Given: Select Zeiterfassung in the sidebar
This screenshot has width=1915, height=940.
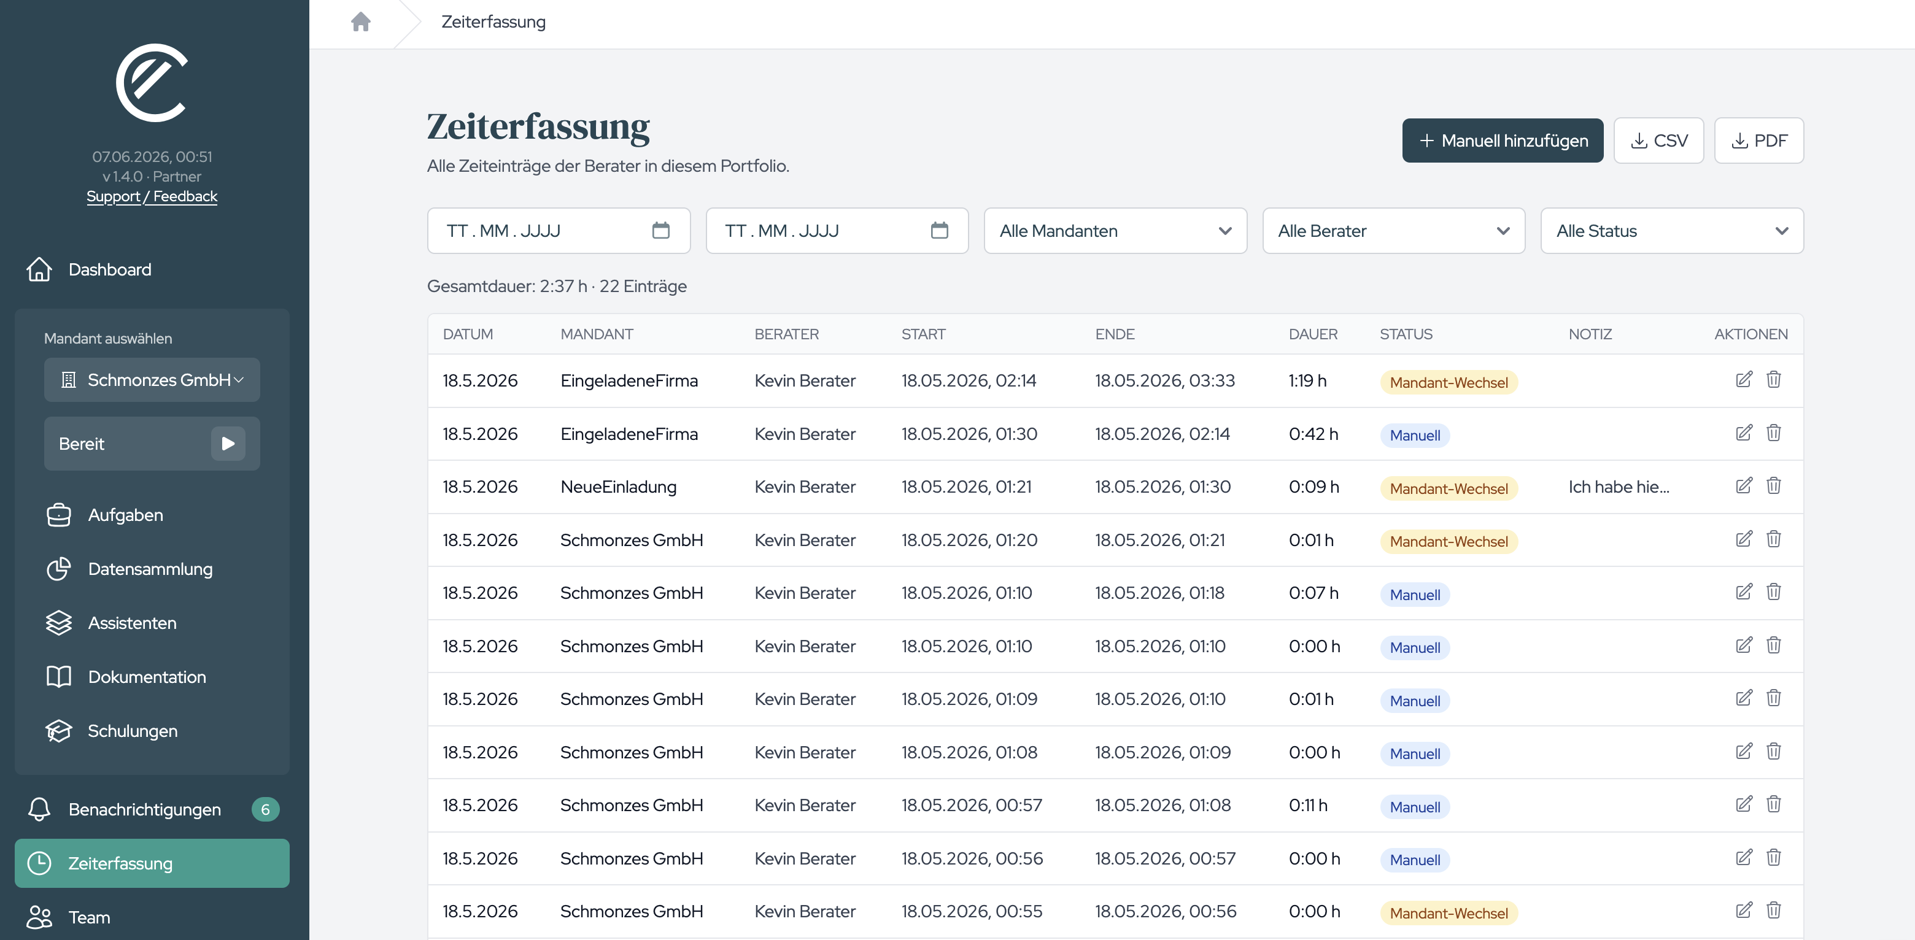Looking at the screenshot, I should click(x=152, y=863).
